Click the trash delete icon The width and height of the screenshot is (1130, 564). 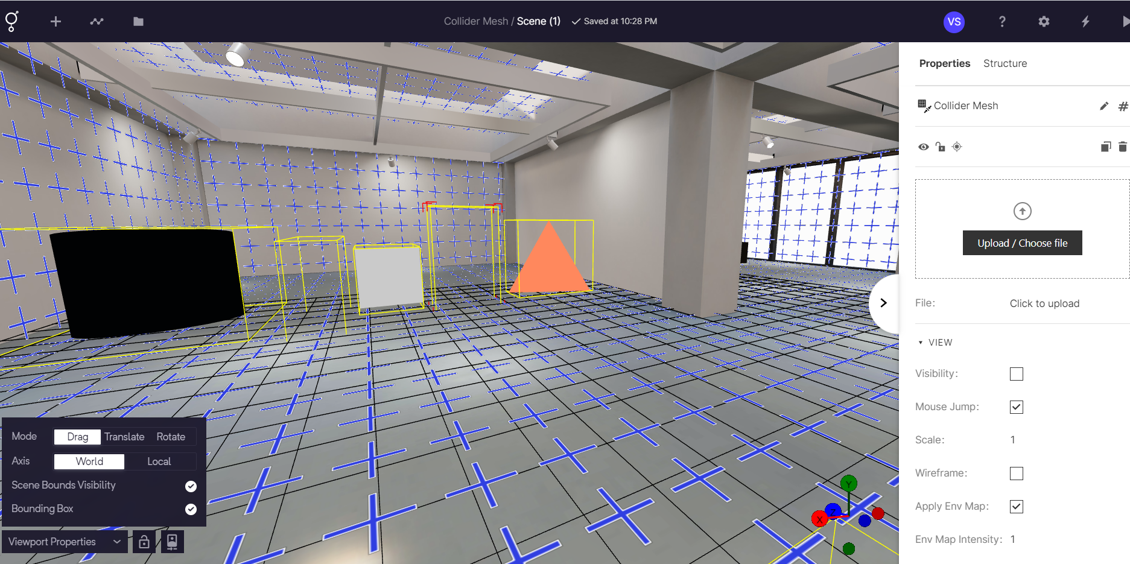click(x=1123, y=147)
